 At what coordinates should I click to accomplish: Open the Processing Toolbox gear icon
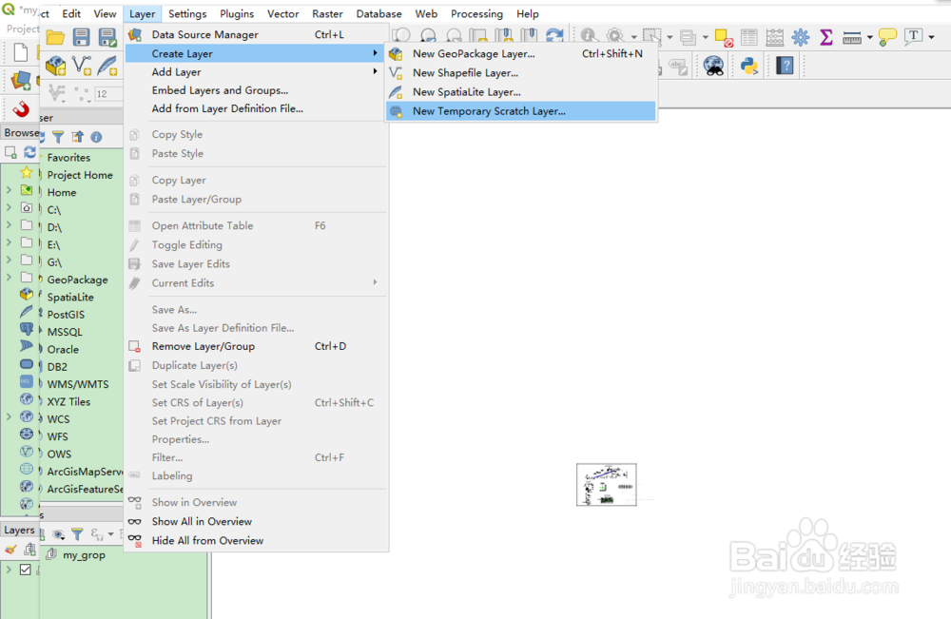point(801,38)
